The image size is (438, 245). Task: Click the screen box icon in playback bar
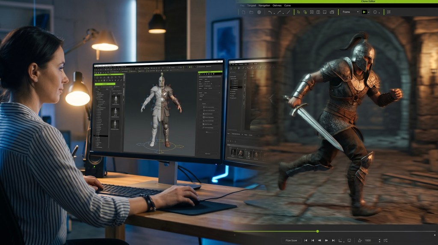pos(349,241)
